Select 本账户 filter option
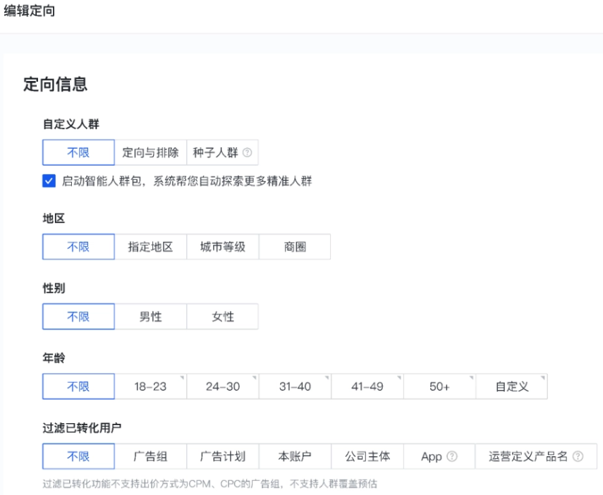Viewport: 603px width, 495px height. click(x=295, y=456)
